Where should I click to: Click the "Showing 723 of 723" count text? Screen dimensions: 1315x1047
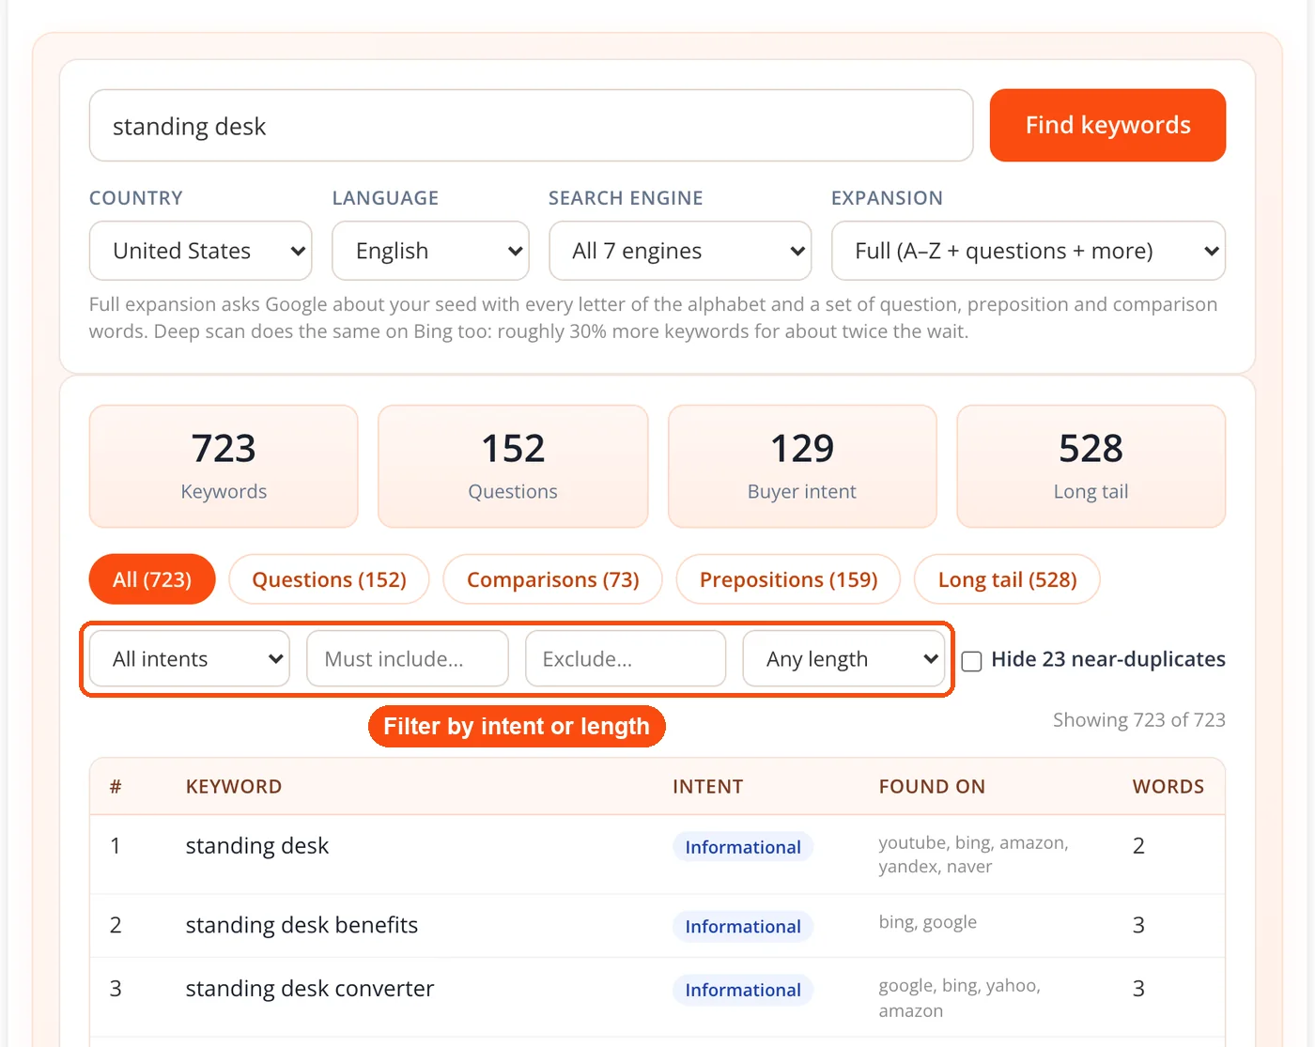point(1138,720)
